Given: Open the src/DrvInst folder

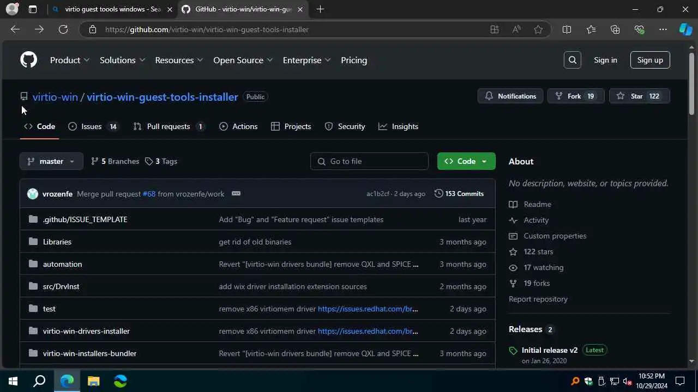Looking at the screenshot, I should coord(61,286).
